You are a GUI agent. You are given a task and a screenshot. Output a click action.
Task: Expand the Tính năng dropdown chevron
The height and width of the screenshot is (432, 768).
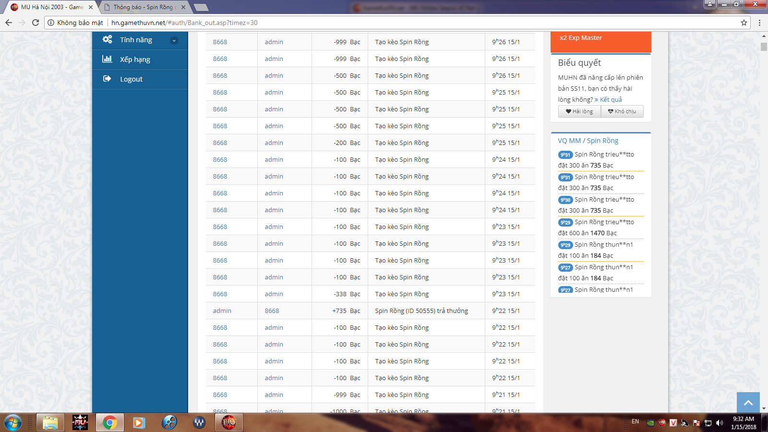click(174, 40)
